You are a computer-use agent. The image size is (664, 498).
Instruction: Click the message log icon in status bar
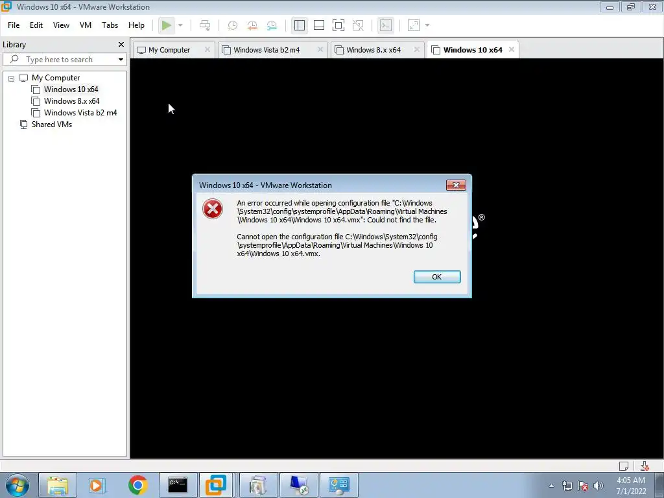pyautogui.click(x=624, y=466)
